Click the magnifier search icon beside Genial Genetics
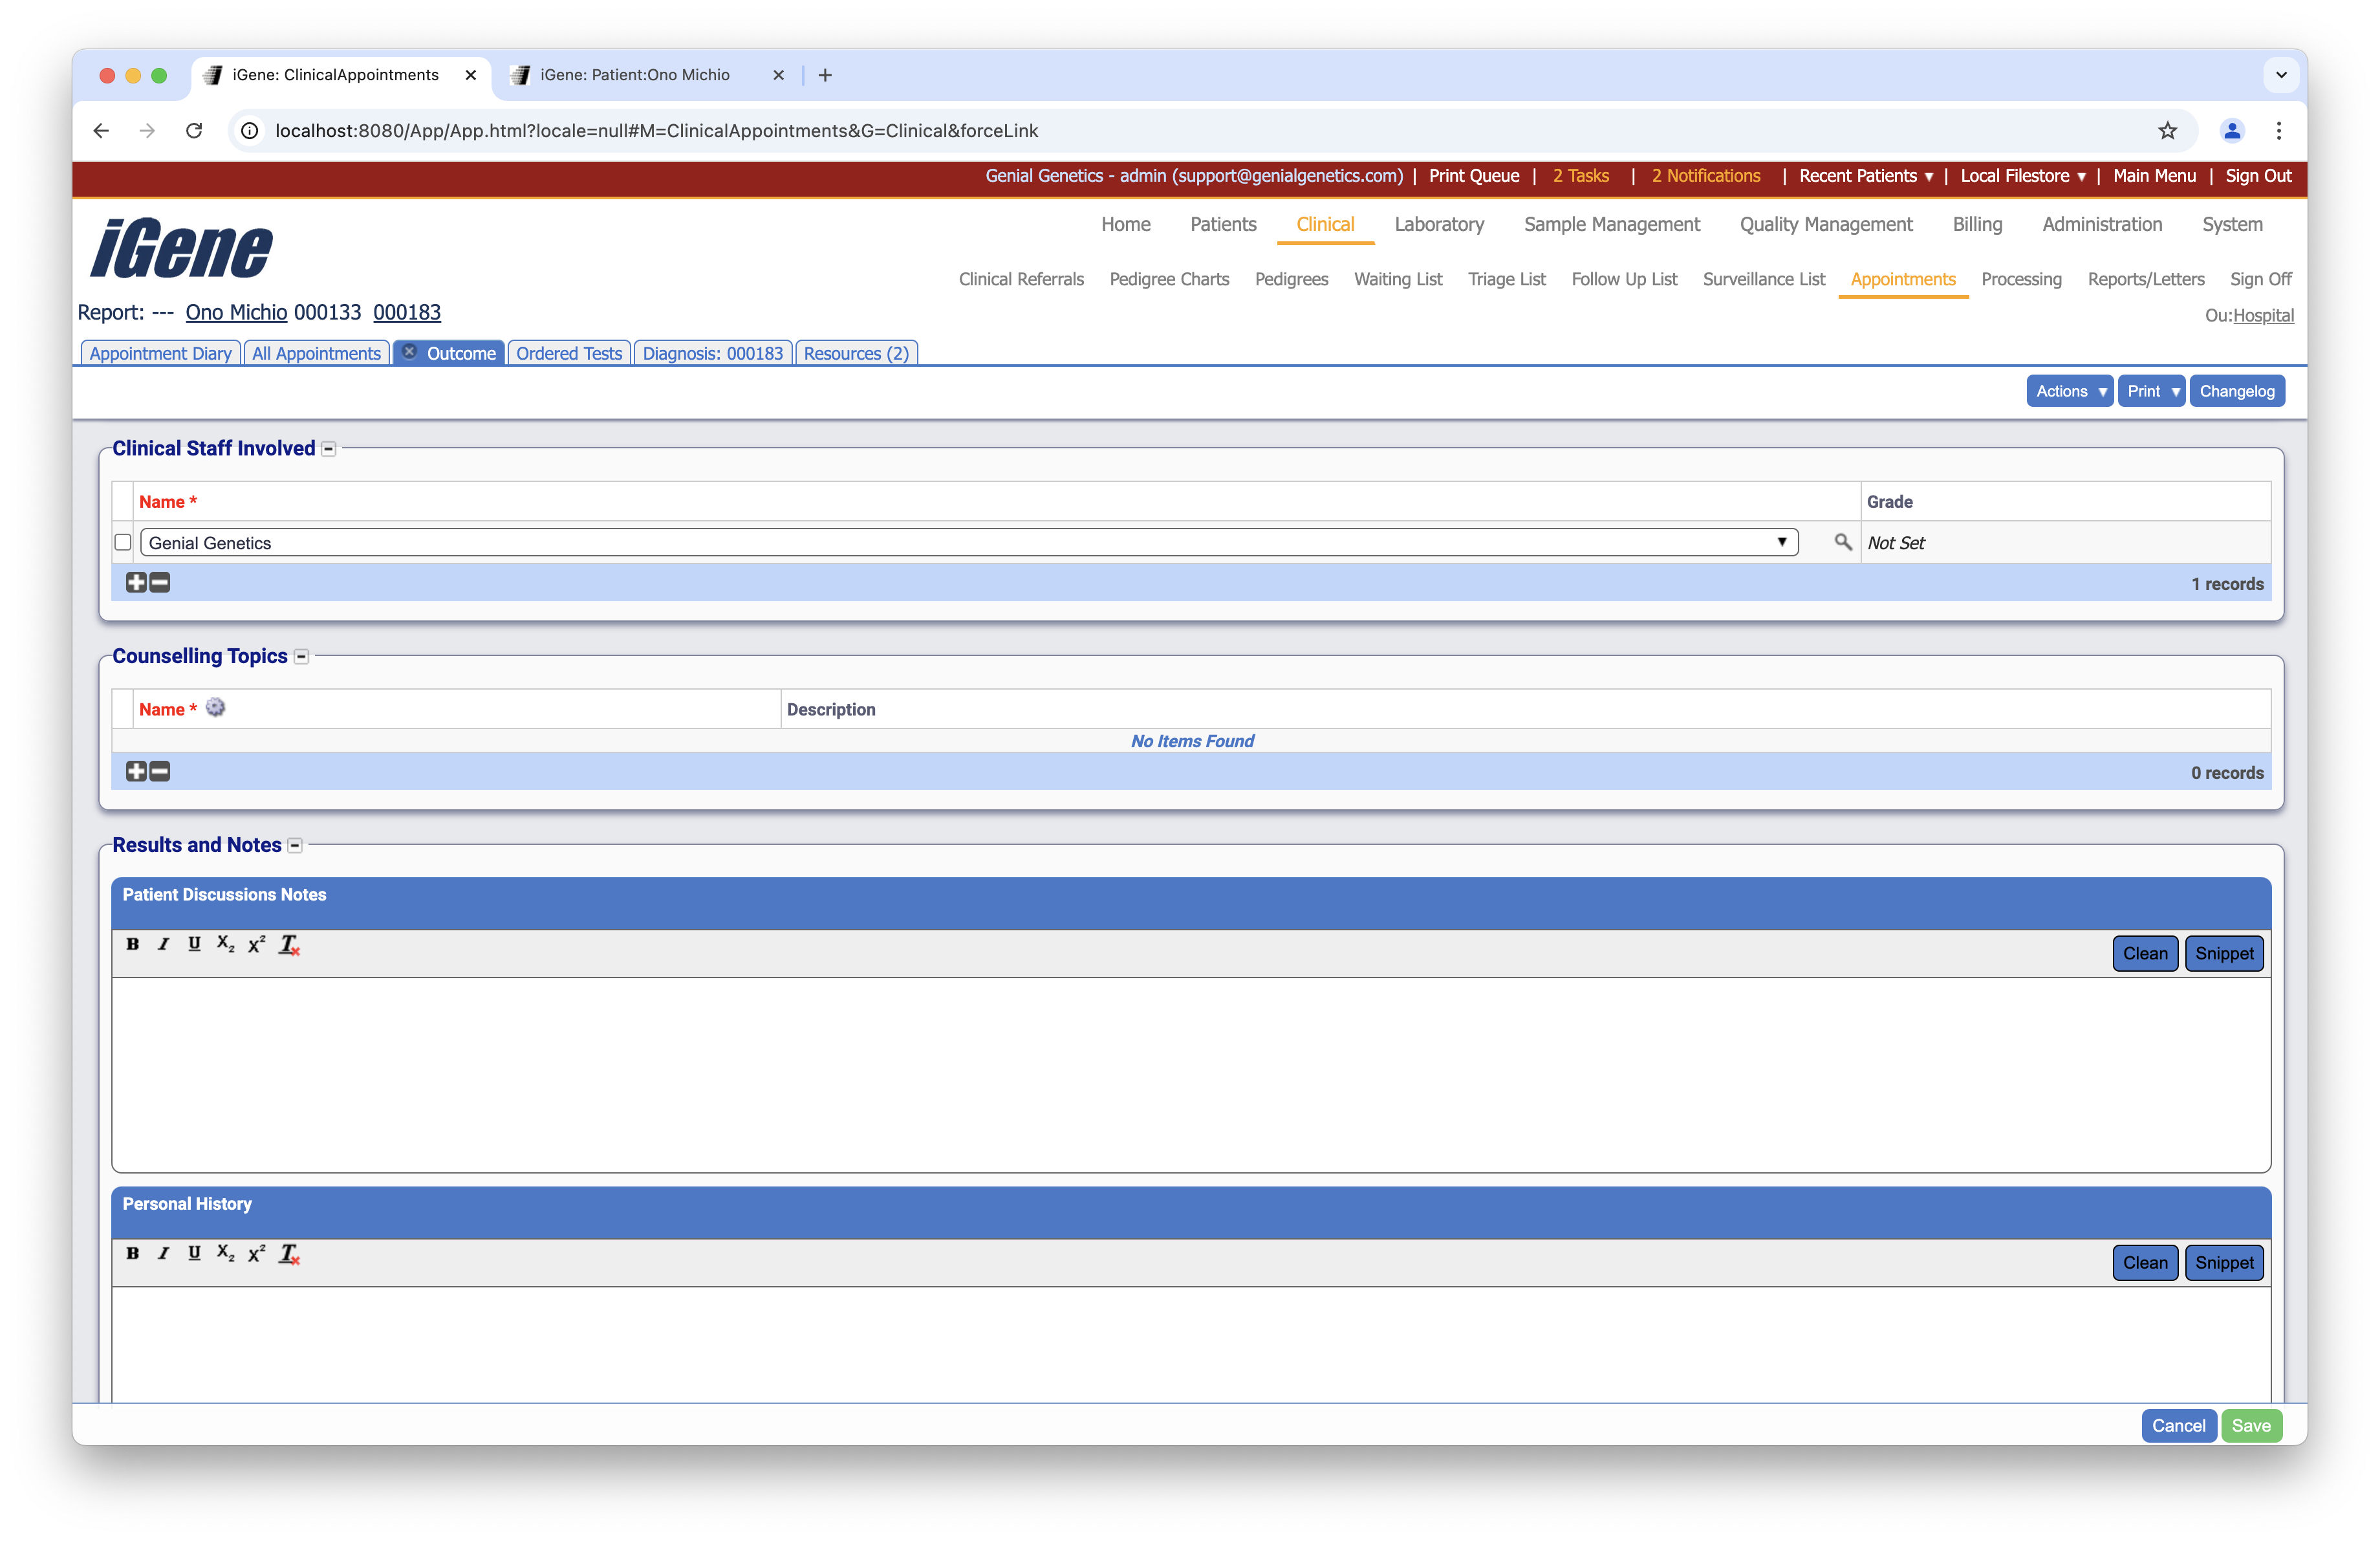This screenshot has width=2380, height=1541. click(x=1842, y=542)
